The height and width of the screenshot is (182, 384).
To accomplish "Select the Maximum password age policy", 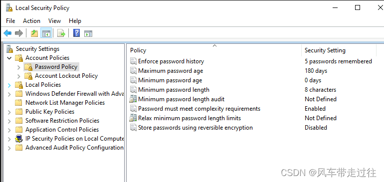I will [171, 71].
